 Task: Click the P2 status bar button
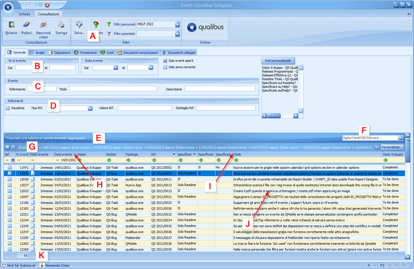pyautogui.click(x=382, y=265)
